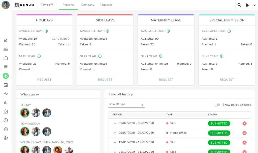258x153 pixels.
Task: Switch to the Personal tab
Action: (69, 5)
